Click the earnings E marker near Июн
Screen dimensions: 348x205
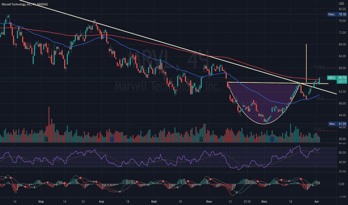coord(201,139)
